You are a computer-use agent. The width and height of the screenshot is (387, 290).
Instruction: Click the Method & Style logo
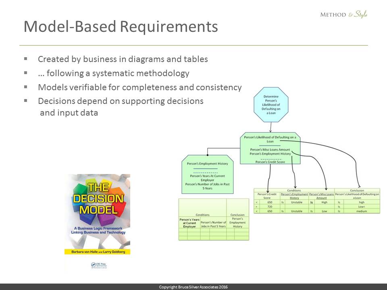(343, 14)
